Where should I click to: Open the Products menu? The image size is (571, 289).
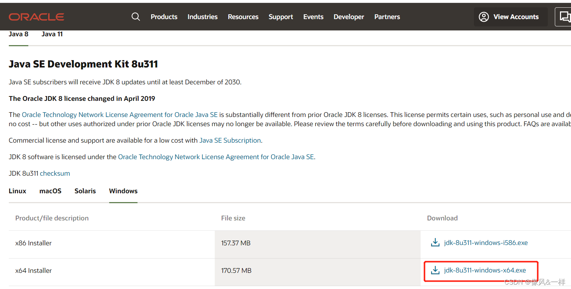pos(164,17)
